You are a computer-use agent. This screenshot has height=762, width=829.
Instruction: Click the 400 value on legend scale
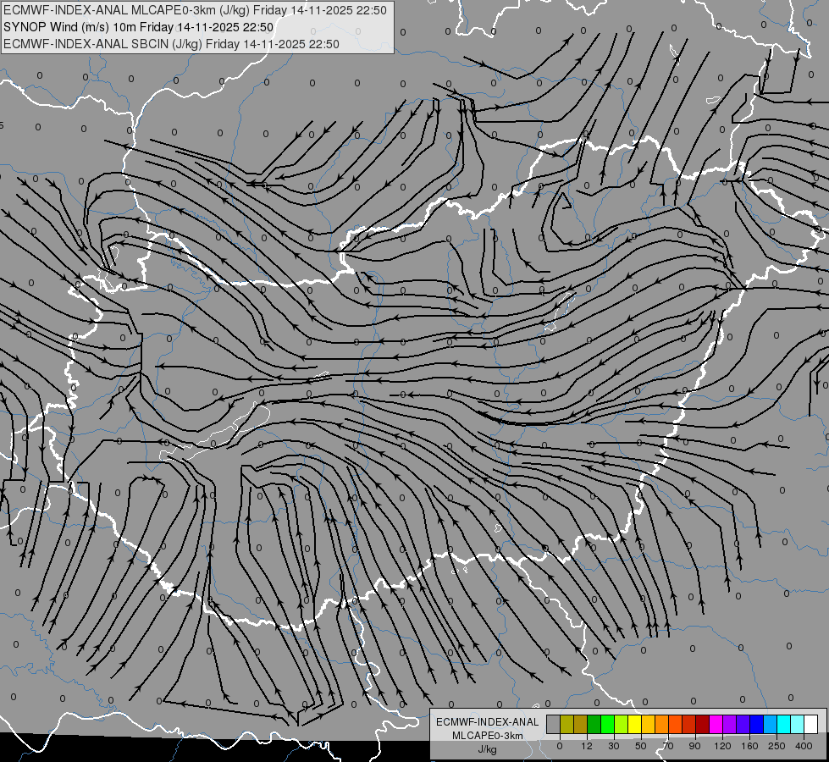(x=804, y=746)
